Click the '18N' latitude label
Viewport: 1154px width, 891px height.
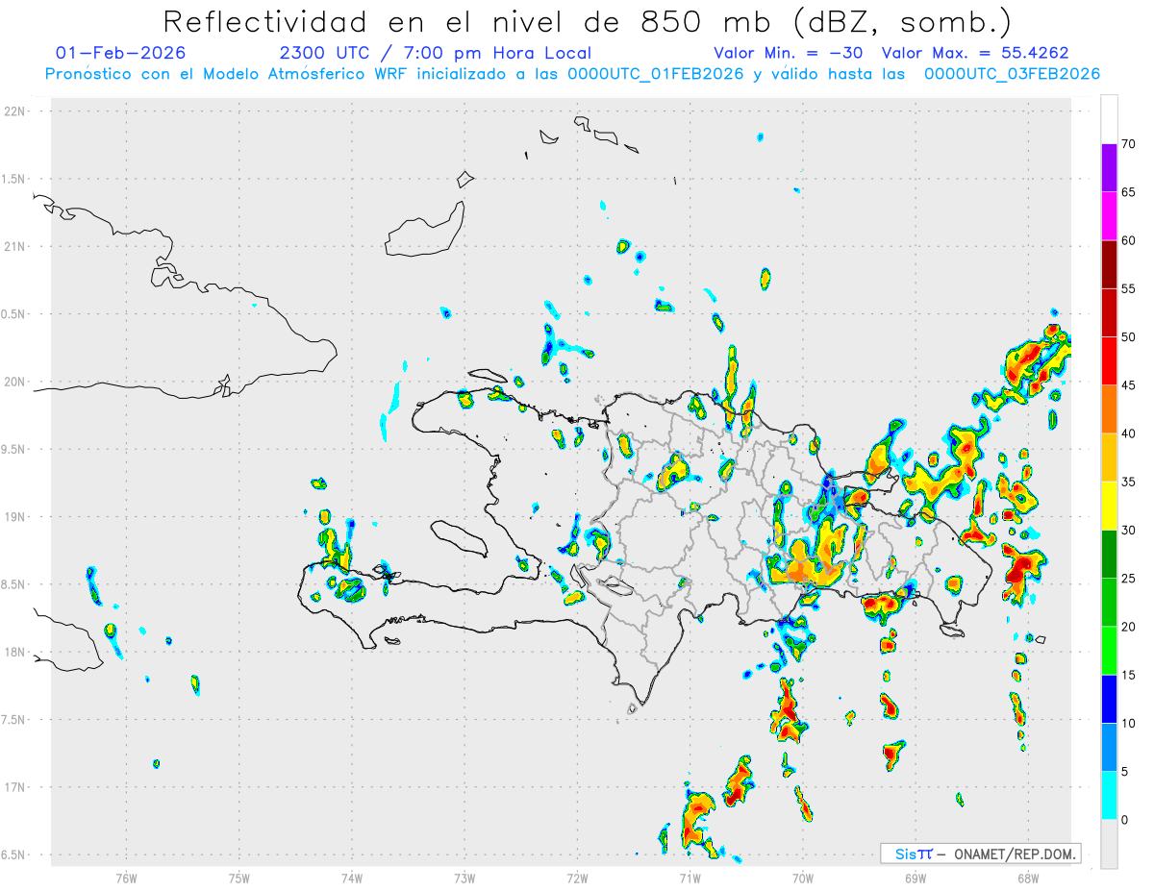[15, 653]
